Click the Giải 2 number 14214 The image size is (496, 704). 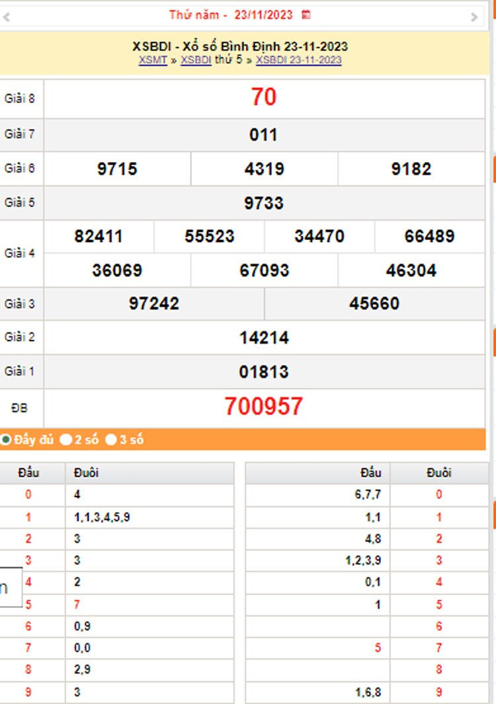point(263,338)
